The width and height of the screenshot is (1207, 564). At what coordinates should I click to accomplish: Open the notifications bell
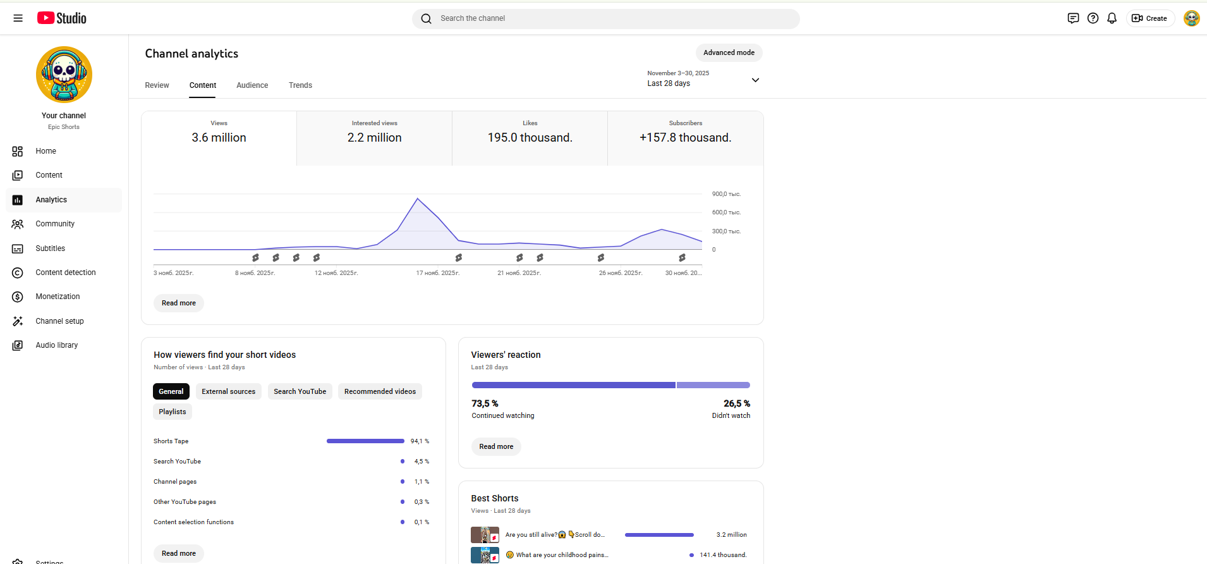tap(1112, 18)
